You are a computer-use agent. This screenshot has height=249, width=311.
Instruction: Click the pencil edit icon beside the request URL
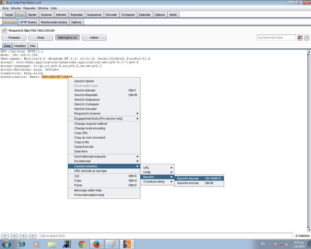pos(4,30)
